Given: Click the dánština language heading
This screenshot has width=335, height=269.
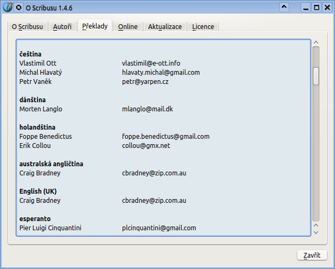Looking at the screenshot, I should (32, 100).
